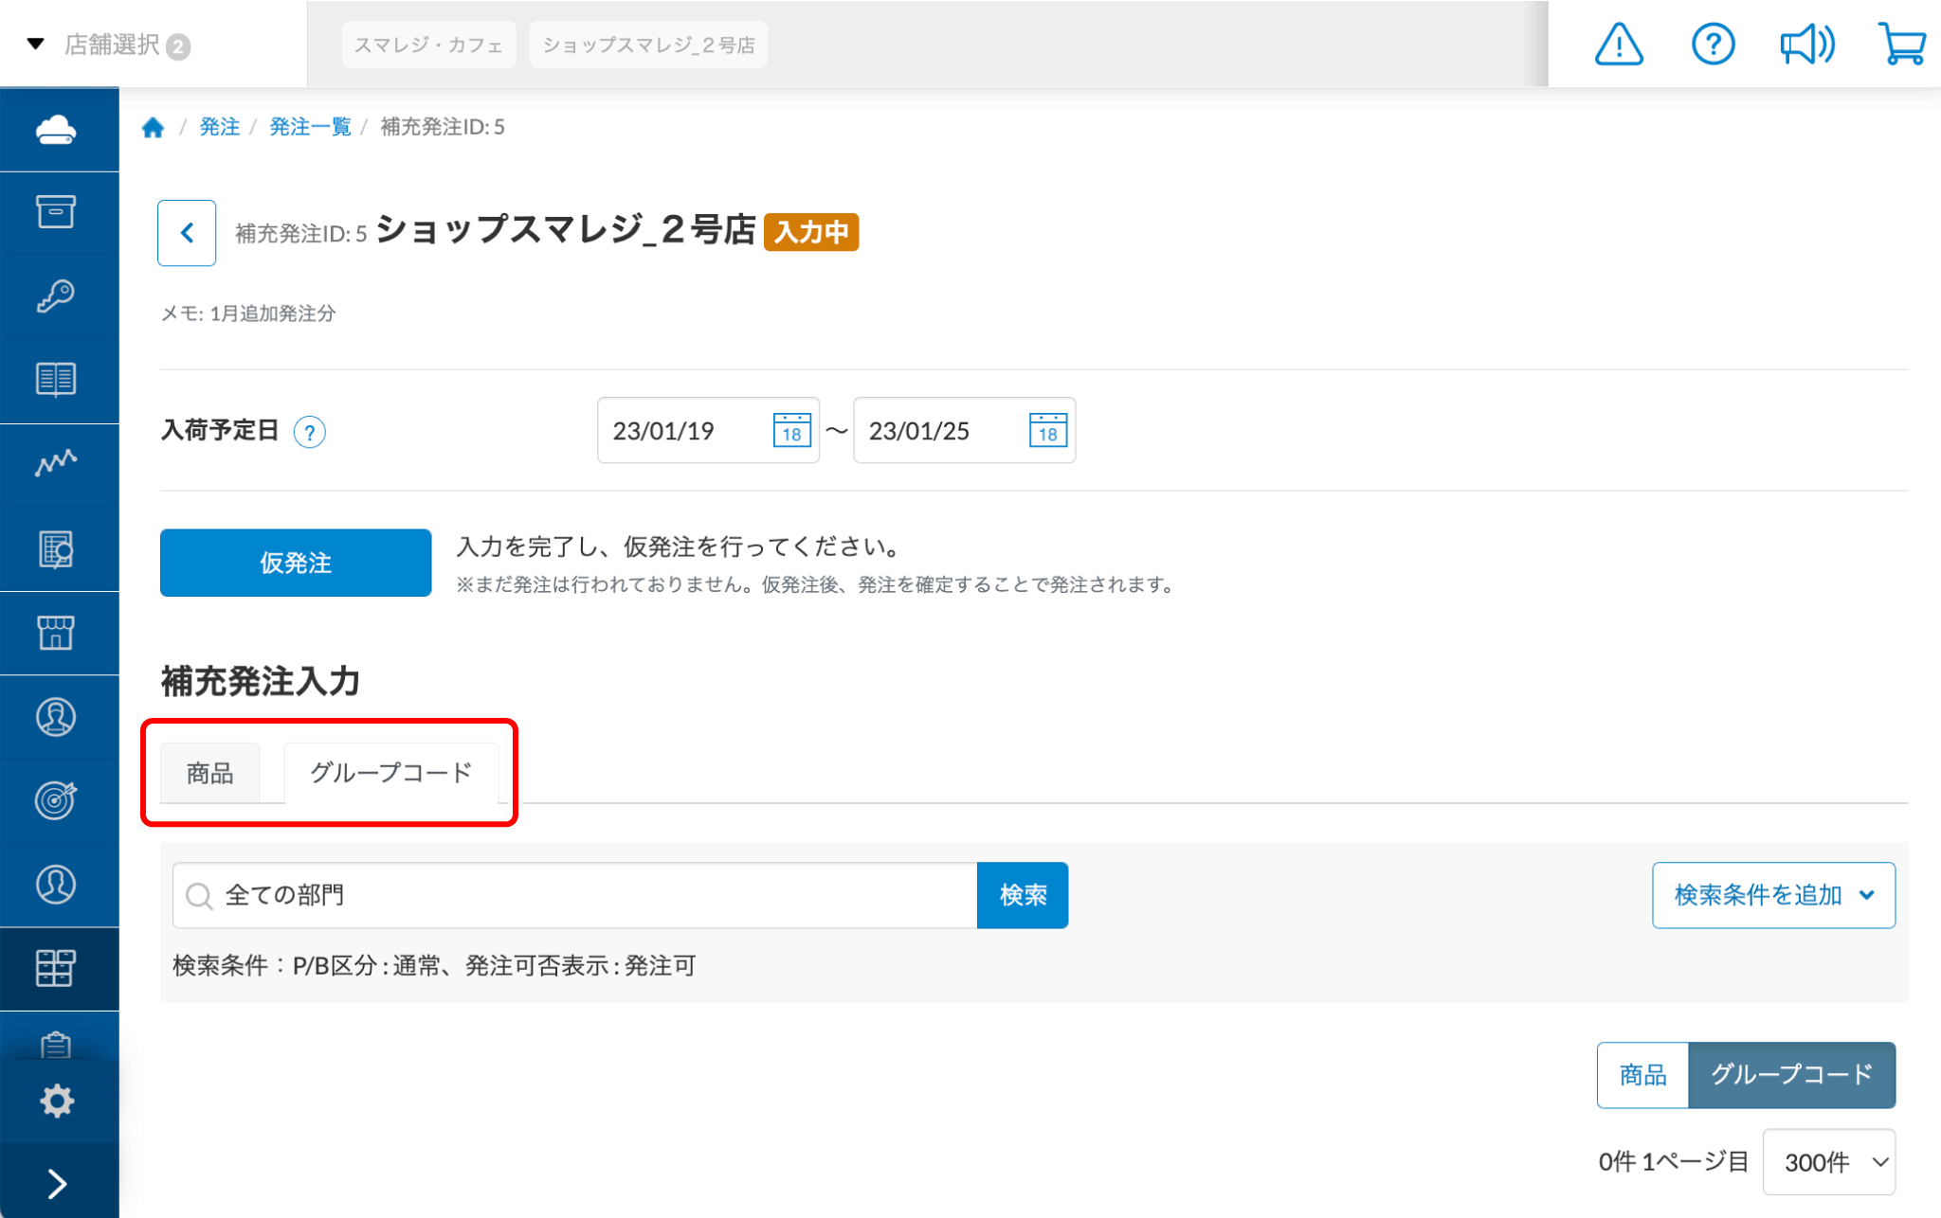Open the 300件 page size dropdown
The width and height of the screenshot is (1941, 1218).
click(x=1828, y=1161)
